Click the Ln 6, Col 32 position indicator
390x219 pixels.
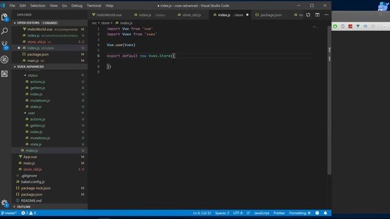click(x=202, y=213)
